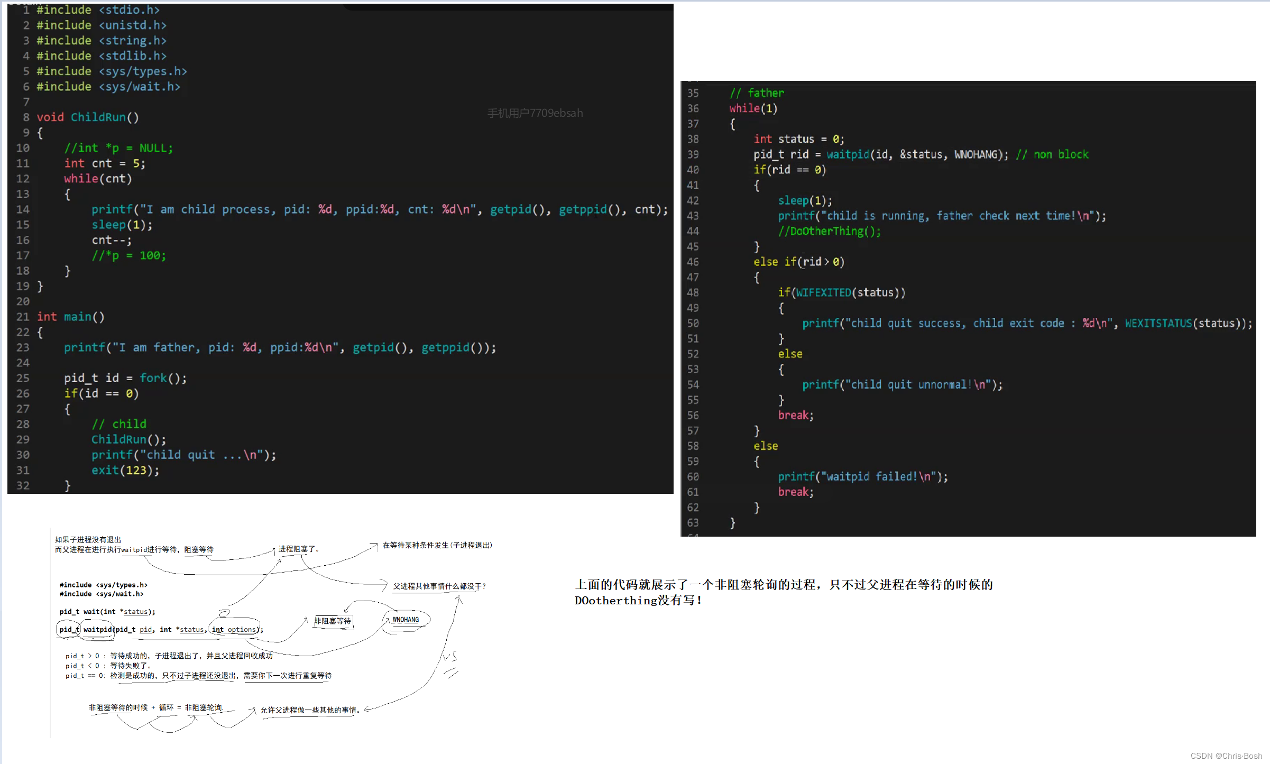1270x764 pixels.
Task: Select the "//DoOtherThing();" comment
Action: pyautogui.click(x=830, y=231)
